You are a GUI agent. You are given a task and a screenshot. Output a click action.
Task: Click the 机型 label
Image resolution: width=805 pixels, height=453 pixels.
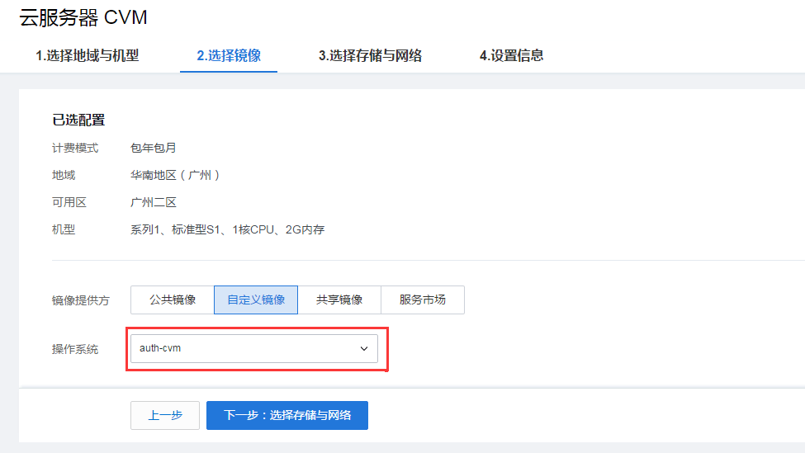64,230
